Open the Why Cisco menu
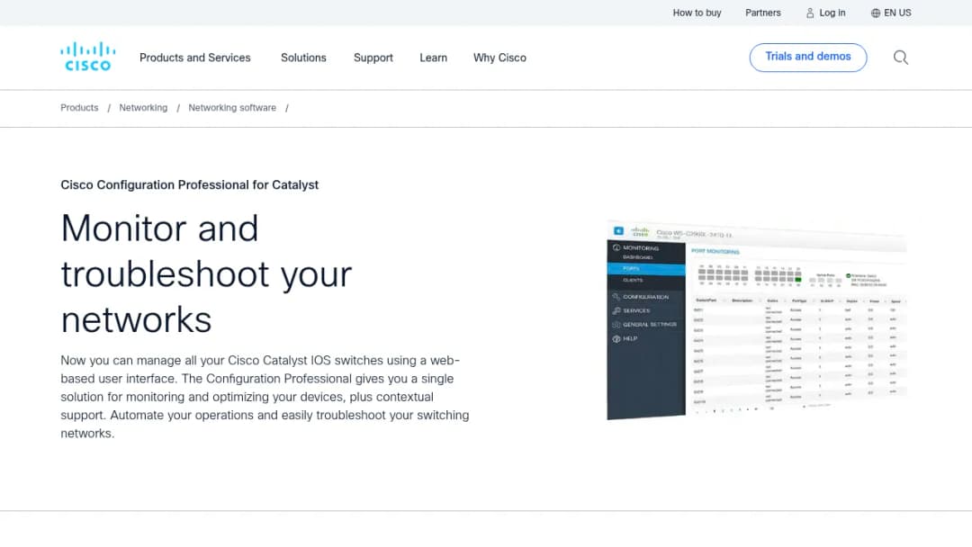 [x=499, y=58]
